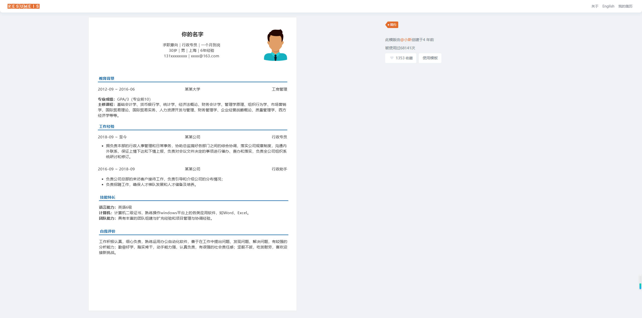Open 我的简历 in top navigation
This screenshot has height=318, width=642.
(625, 6)
